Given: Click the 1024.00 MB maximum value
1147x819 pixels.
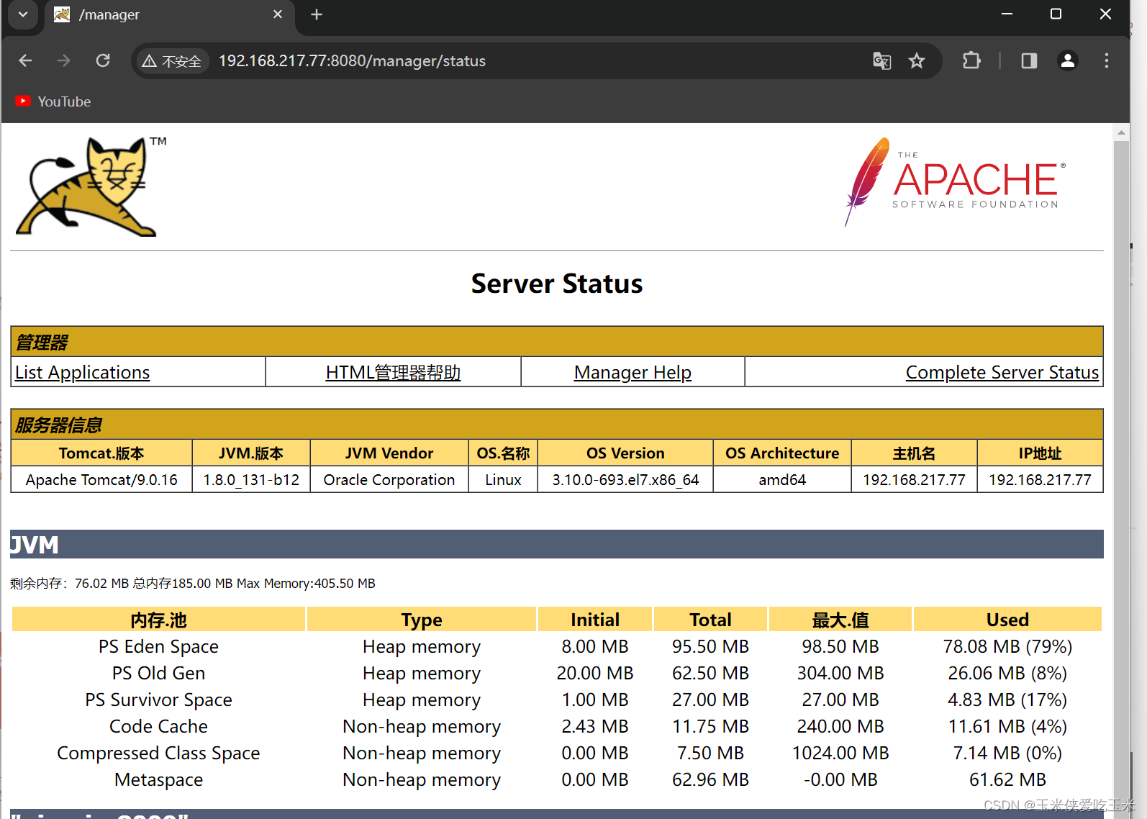Looking at the screenshot, I should tap(840, 754).
